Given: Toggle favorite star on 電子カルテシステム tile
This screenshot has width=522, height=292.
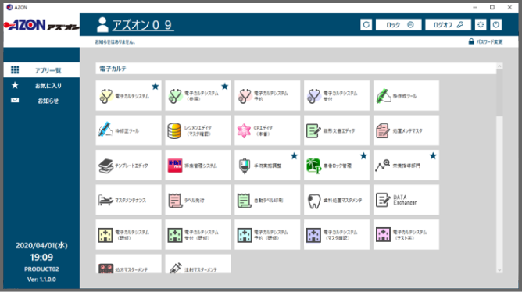Looking at the screenshot, I should click(x=156, y=87).
